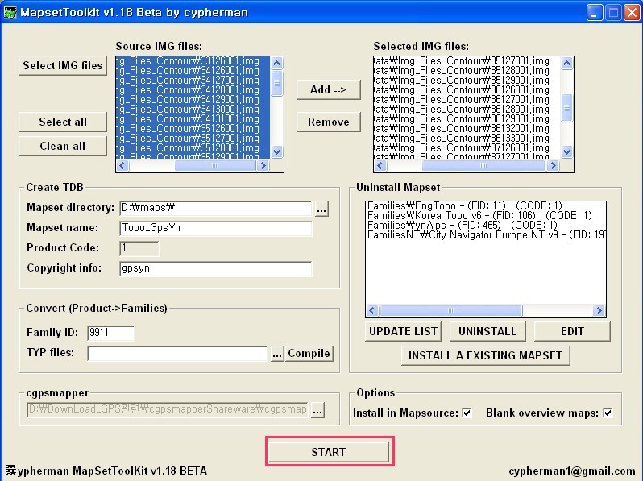Select source file 34127001.img
643x481 pixels.
(x=188, y=81)
